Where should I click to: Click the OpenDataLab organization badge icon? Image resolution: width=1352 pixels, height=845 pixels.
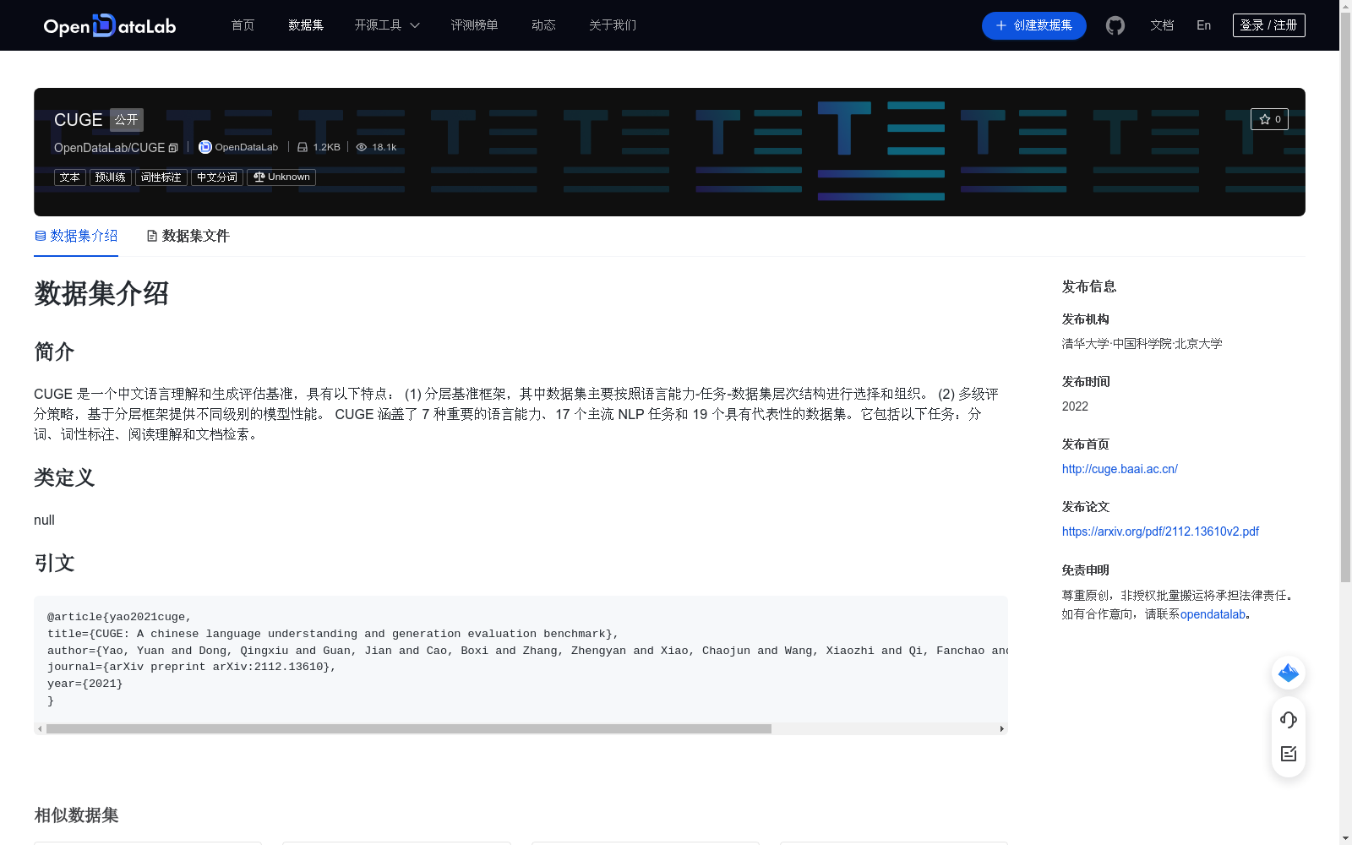[x=204, y=146]
